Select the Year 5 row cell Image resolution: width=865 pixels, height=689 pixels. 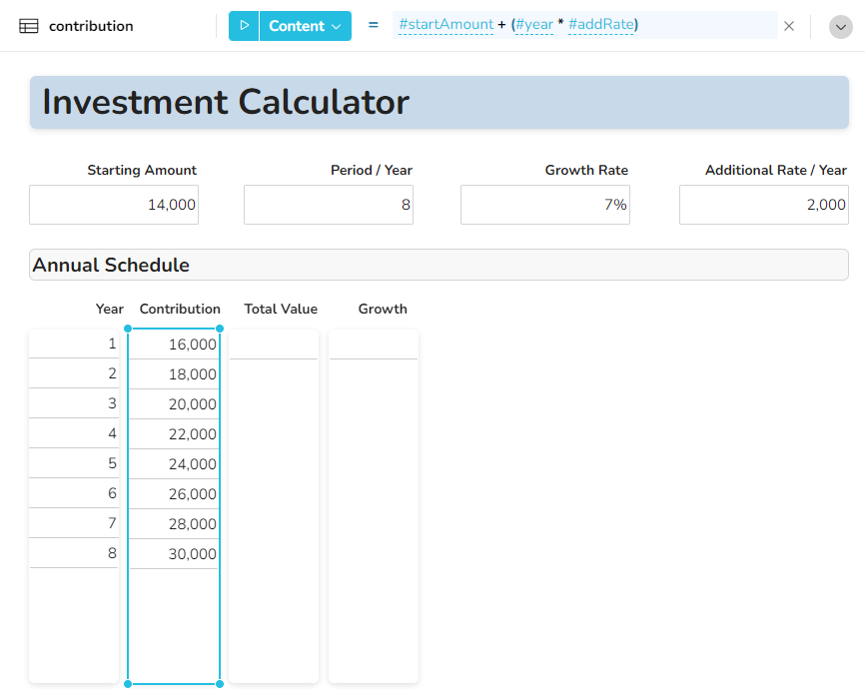point(74,463)
